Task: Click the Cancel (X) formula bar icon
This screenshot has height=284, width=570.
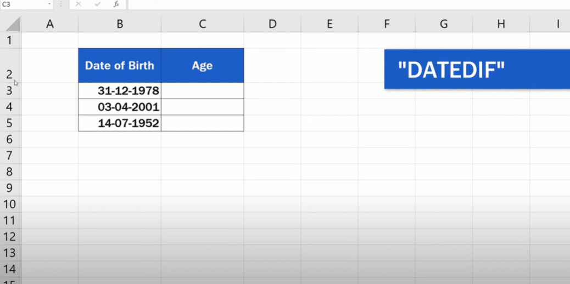Action: tap(78, 4)
